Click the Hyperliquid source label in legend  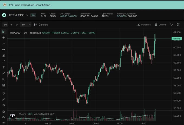pyautogui.click(x=35, y=33)
